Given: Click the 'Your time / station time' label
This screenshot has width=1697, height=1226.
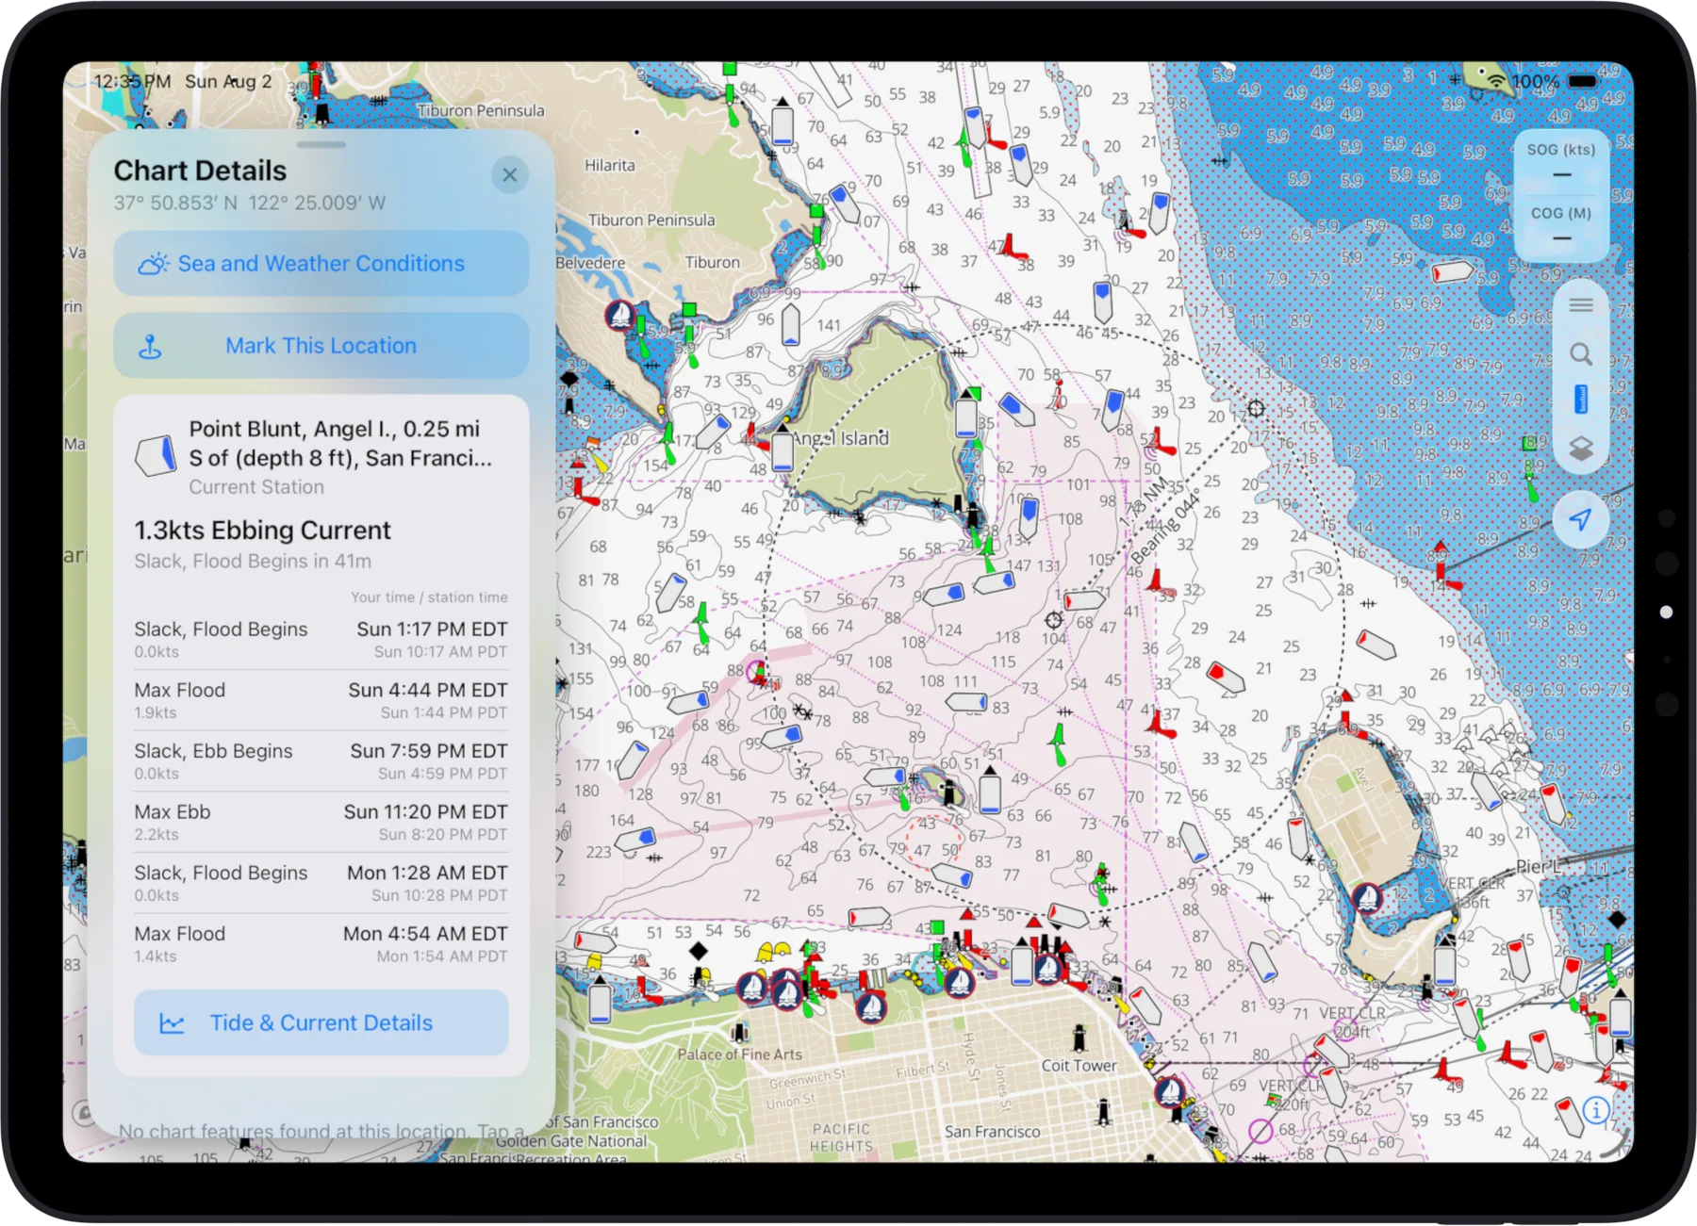Looking at the screenshot, I should (x=429, y=597).
